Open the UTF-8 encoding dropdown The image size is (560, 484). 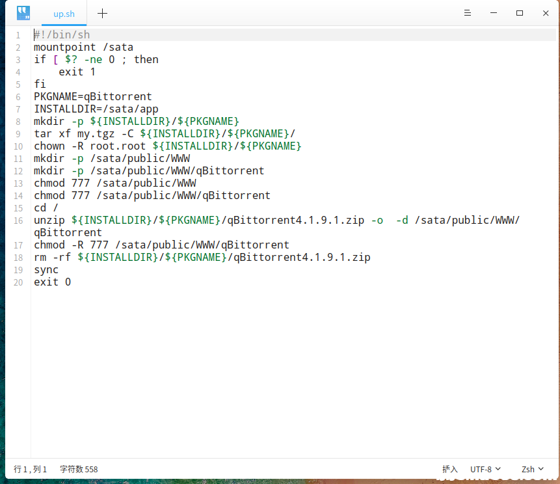click(x=485, y=469)
